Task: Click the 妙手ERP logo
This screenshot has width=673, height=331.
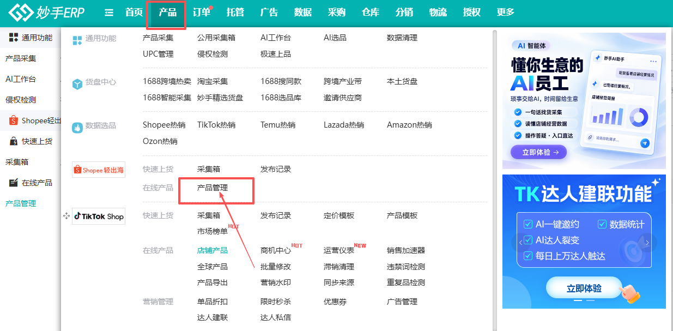Action: (46, 12)
